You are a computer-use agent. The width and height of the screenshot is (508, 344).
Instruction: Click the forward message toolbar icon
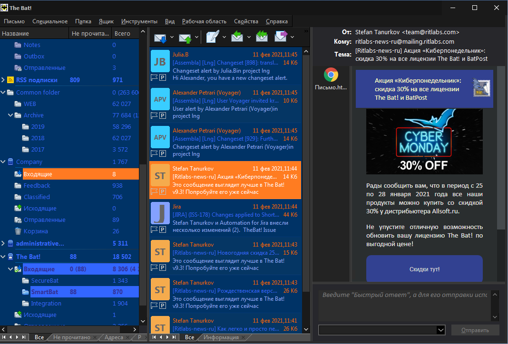tap(281, 37)
